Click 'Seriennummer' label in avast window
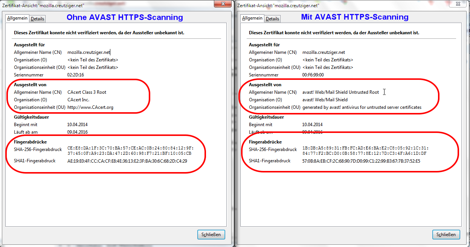470x247 pixels. pos(263,75)
